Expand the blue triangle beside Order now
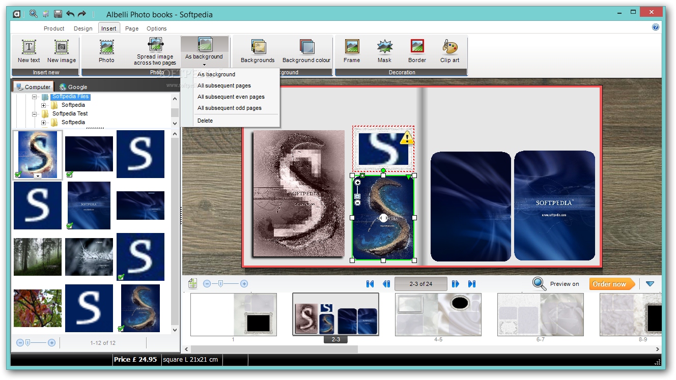 pos(650,284)
